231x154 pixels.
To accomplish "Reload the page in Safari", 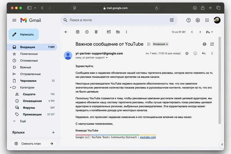I will [x=157, y=8].
